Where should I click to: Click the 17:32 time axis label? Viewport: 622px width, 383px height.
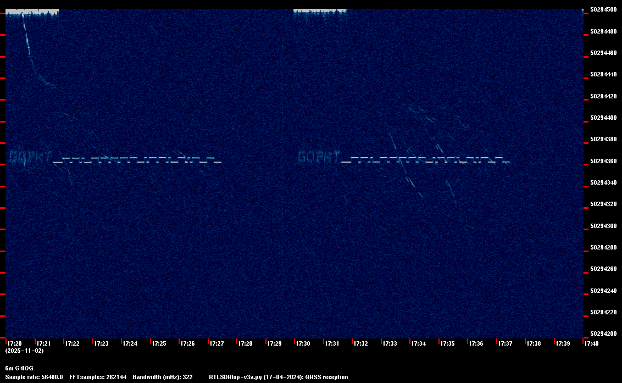(360, 343)
